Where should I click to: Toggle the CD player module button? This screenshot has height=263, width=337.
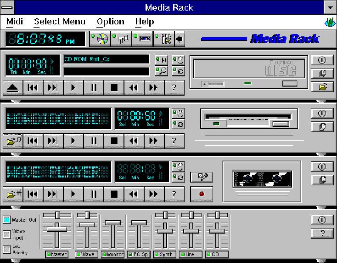point(100,39)
